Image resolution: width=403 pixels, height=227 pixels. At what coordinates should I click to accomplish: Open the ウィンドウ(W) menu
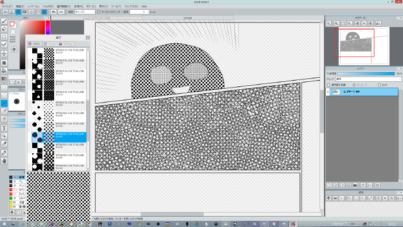coord(131,6)
